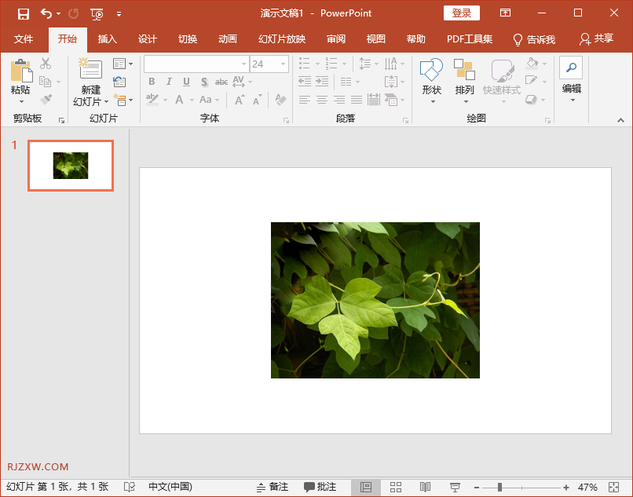Start slideshow from status bar icon
Viewport: 633px width, 497px height.
pyautogui.click(x=455, y=487)
